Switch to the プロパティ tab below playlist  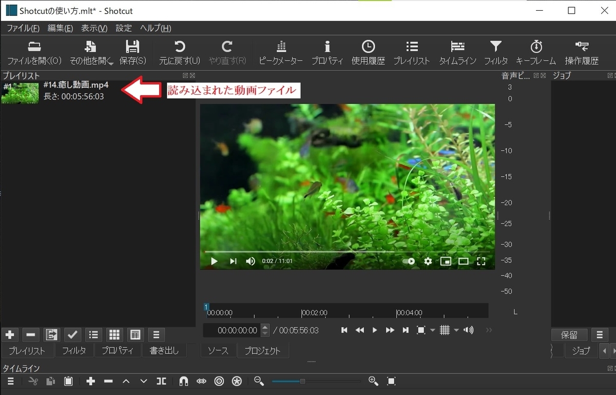pos(118,351)
